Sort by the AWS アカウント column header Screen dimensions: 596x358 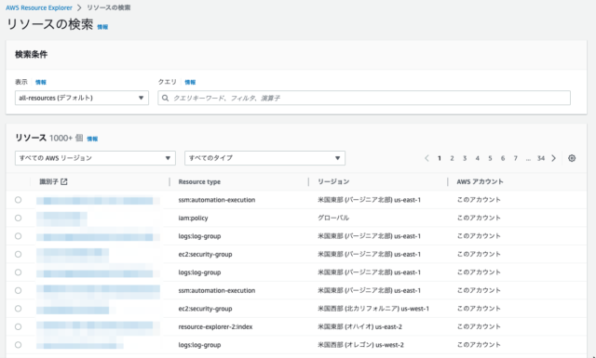[x=481, y=182]
